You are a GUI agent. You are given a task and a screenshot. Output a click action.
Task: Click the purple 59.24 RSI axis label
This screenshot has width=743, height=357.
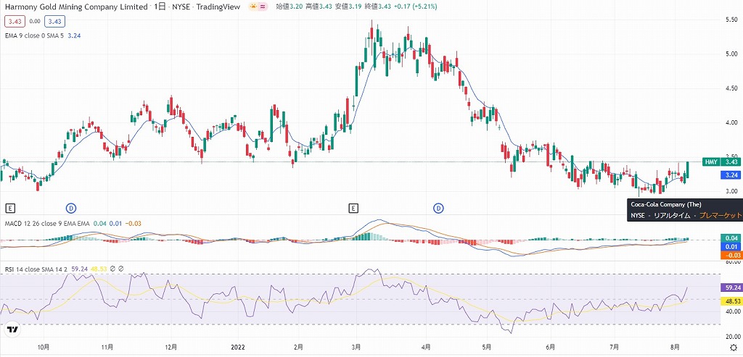pos(729,287)
